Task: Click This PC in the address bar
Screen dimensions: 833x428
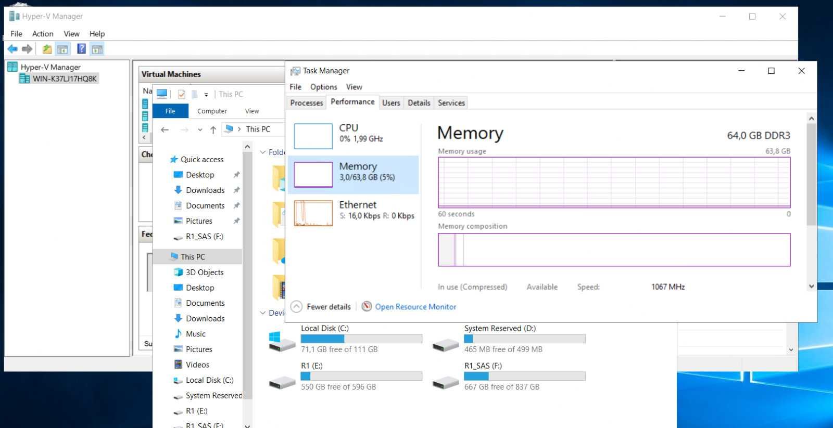Action: [258, 129]
